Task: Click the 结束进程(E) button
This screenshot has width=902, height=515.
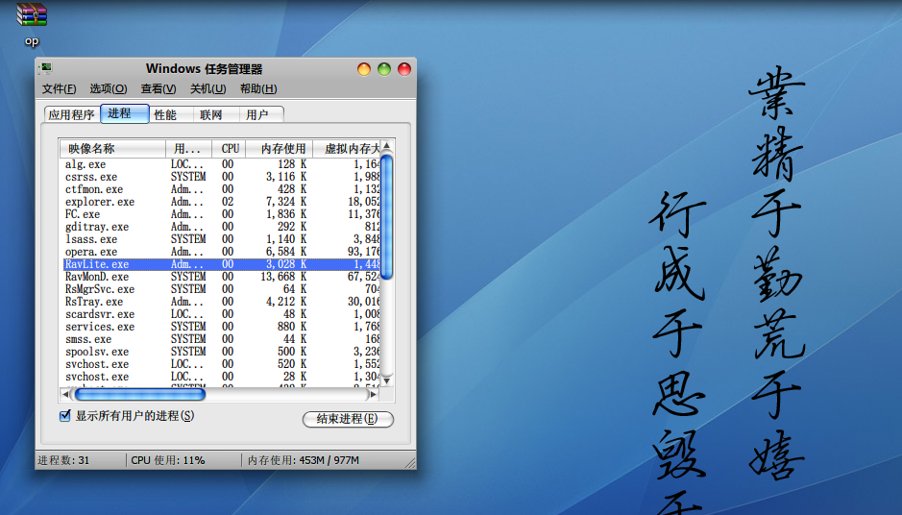Action: 348,419
